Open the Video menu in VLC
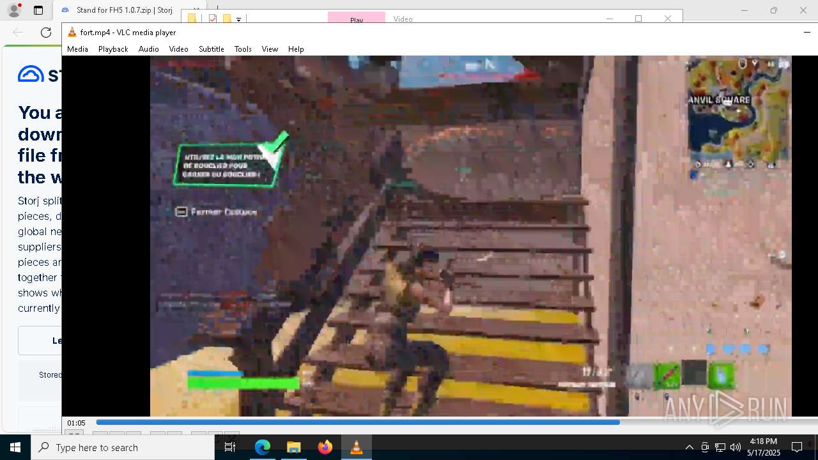 pos(178,49)
